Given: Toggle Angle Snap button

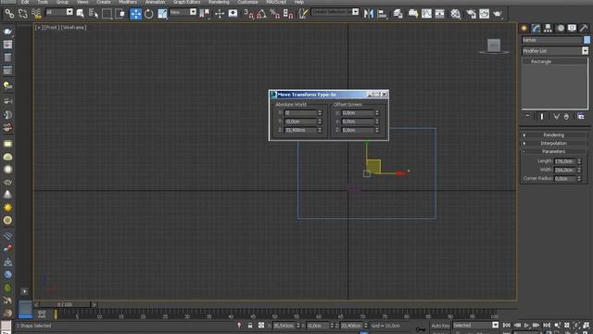Looking at the screenshot, I should 261,14.
